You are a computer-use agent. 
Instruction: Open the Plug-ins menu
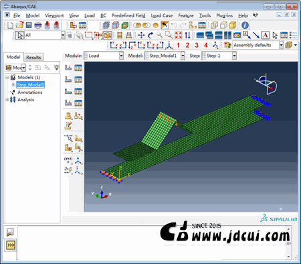(x=224, y=15)
